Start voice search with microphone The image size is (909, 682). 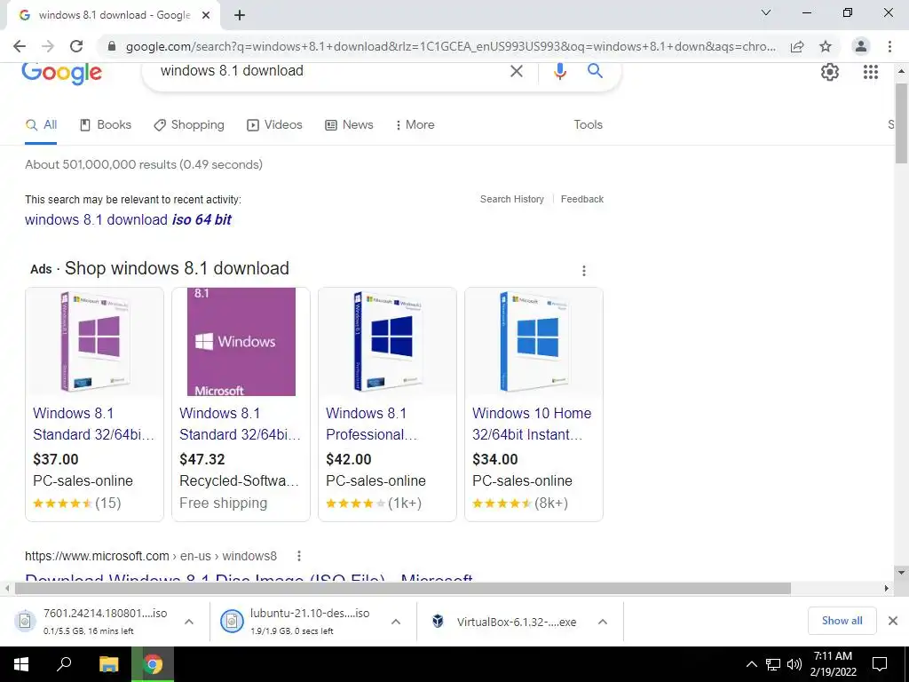point(560,71)
